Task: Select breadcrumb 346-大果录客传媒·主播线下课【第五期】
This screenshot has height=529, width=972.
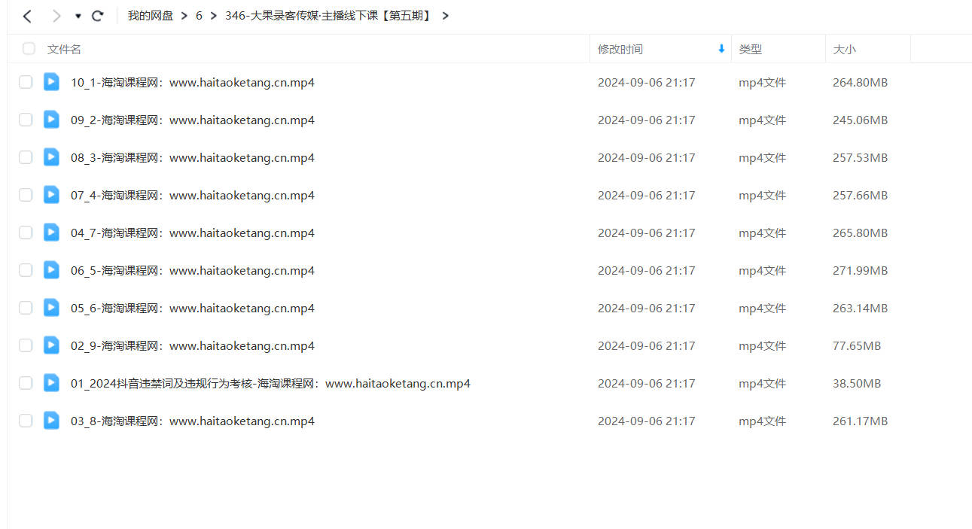Action: click(330, 16)
